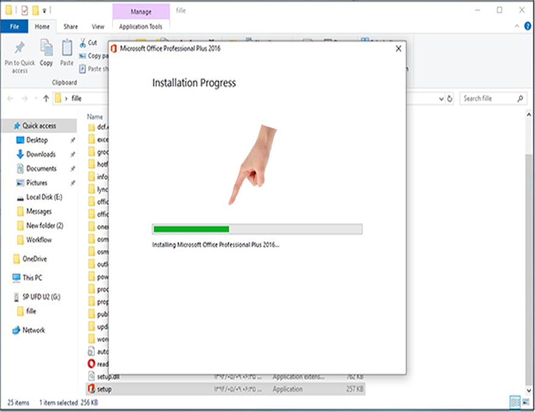Open the quick access toolbar dropdown arrow
This screenshot has width=535, height=412.
tap(44, 11)
